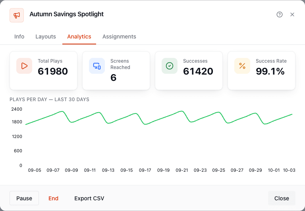
Task: Click the 09-17 date label
Action: click(x=145, y=171)
